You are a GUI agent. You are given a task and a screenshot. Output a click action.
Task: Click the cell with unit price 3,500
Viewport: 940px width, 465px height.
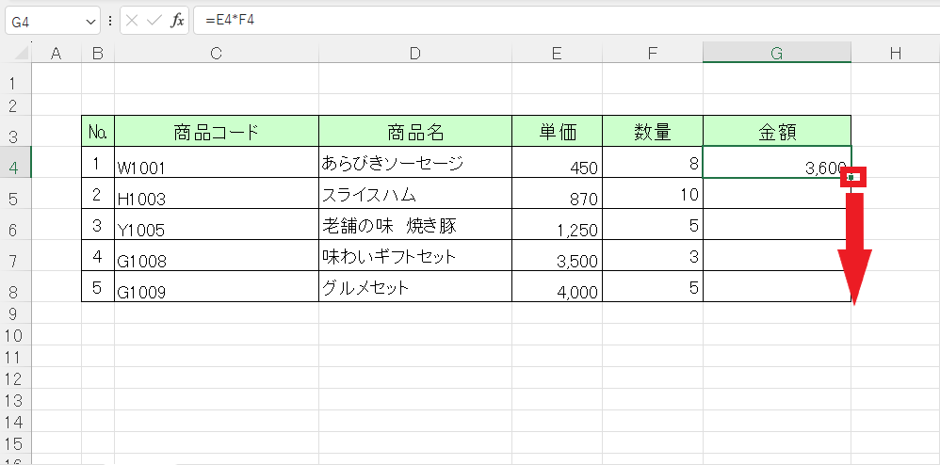pos(557,255)
